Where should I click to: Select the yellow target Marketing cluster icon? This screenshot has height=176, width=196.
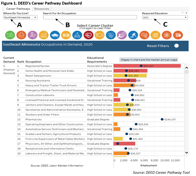tap(155, 35)
